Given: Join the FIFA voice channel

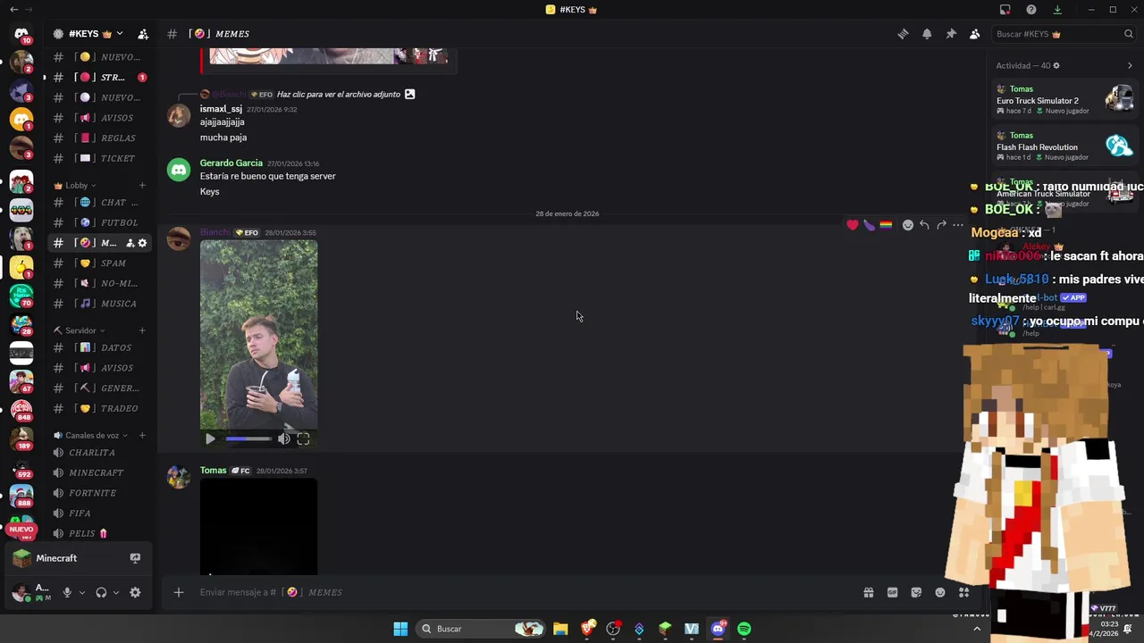Looking at the screenshot, I should tap(99, 514).
